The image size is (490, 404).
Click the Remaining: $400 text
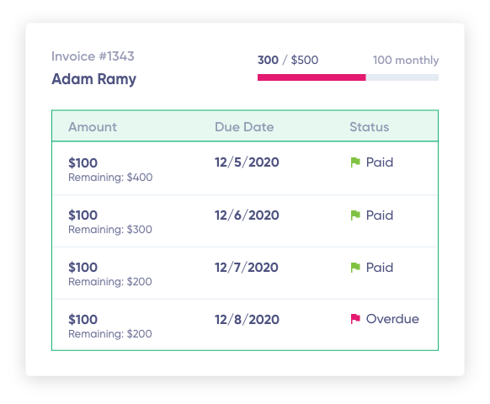coord(110,177)
